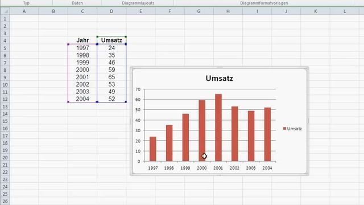Select row 13 header
364x205 pixels.
tap(5, 106)
